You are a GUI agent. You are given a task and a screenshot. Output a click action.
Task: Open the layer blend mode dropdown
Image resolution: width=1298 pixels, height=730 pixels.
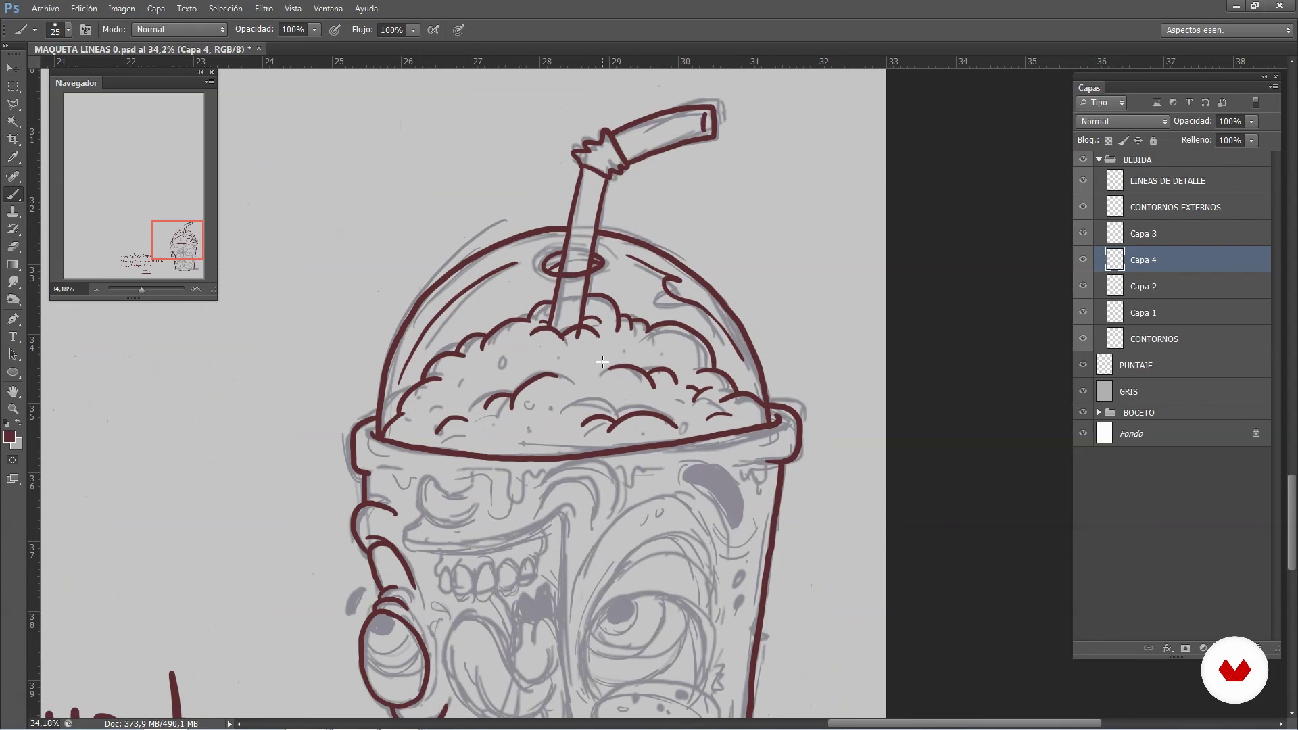[1122, 122]
